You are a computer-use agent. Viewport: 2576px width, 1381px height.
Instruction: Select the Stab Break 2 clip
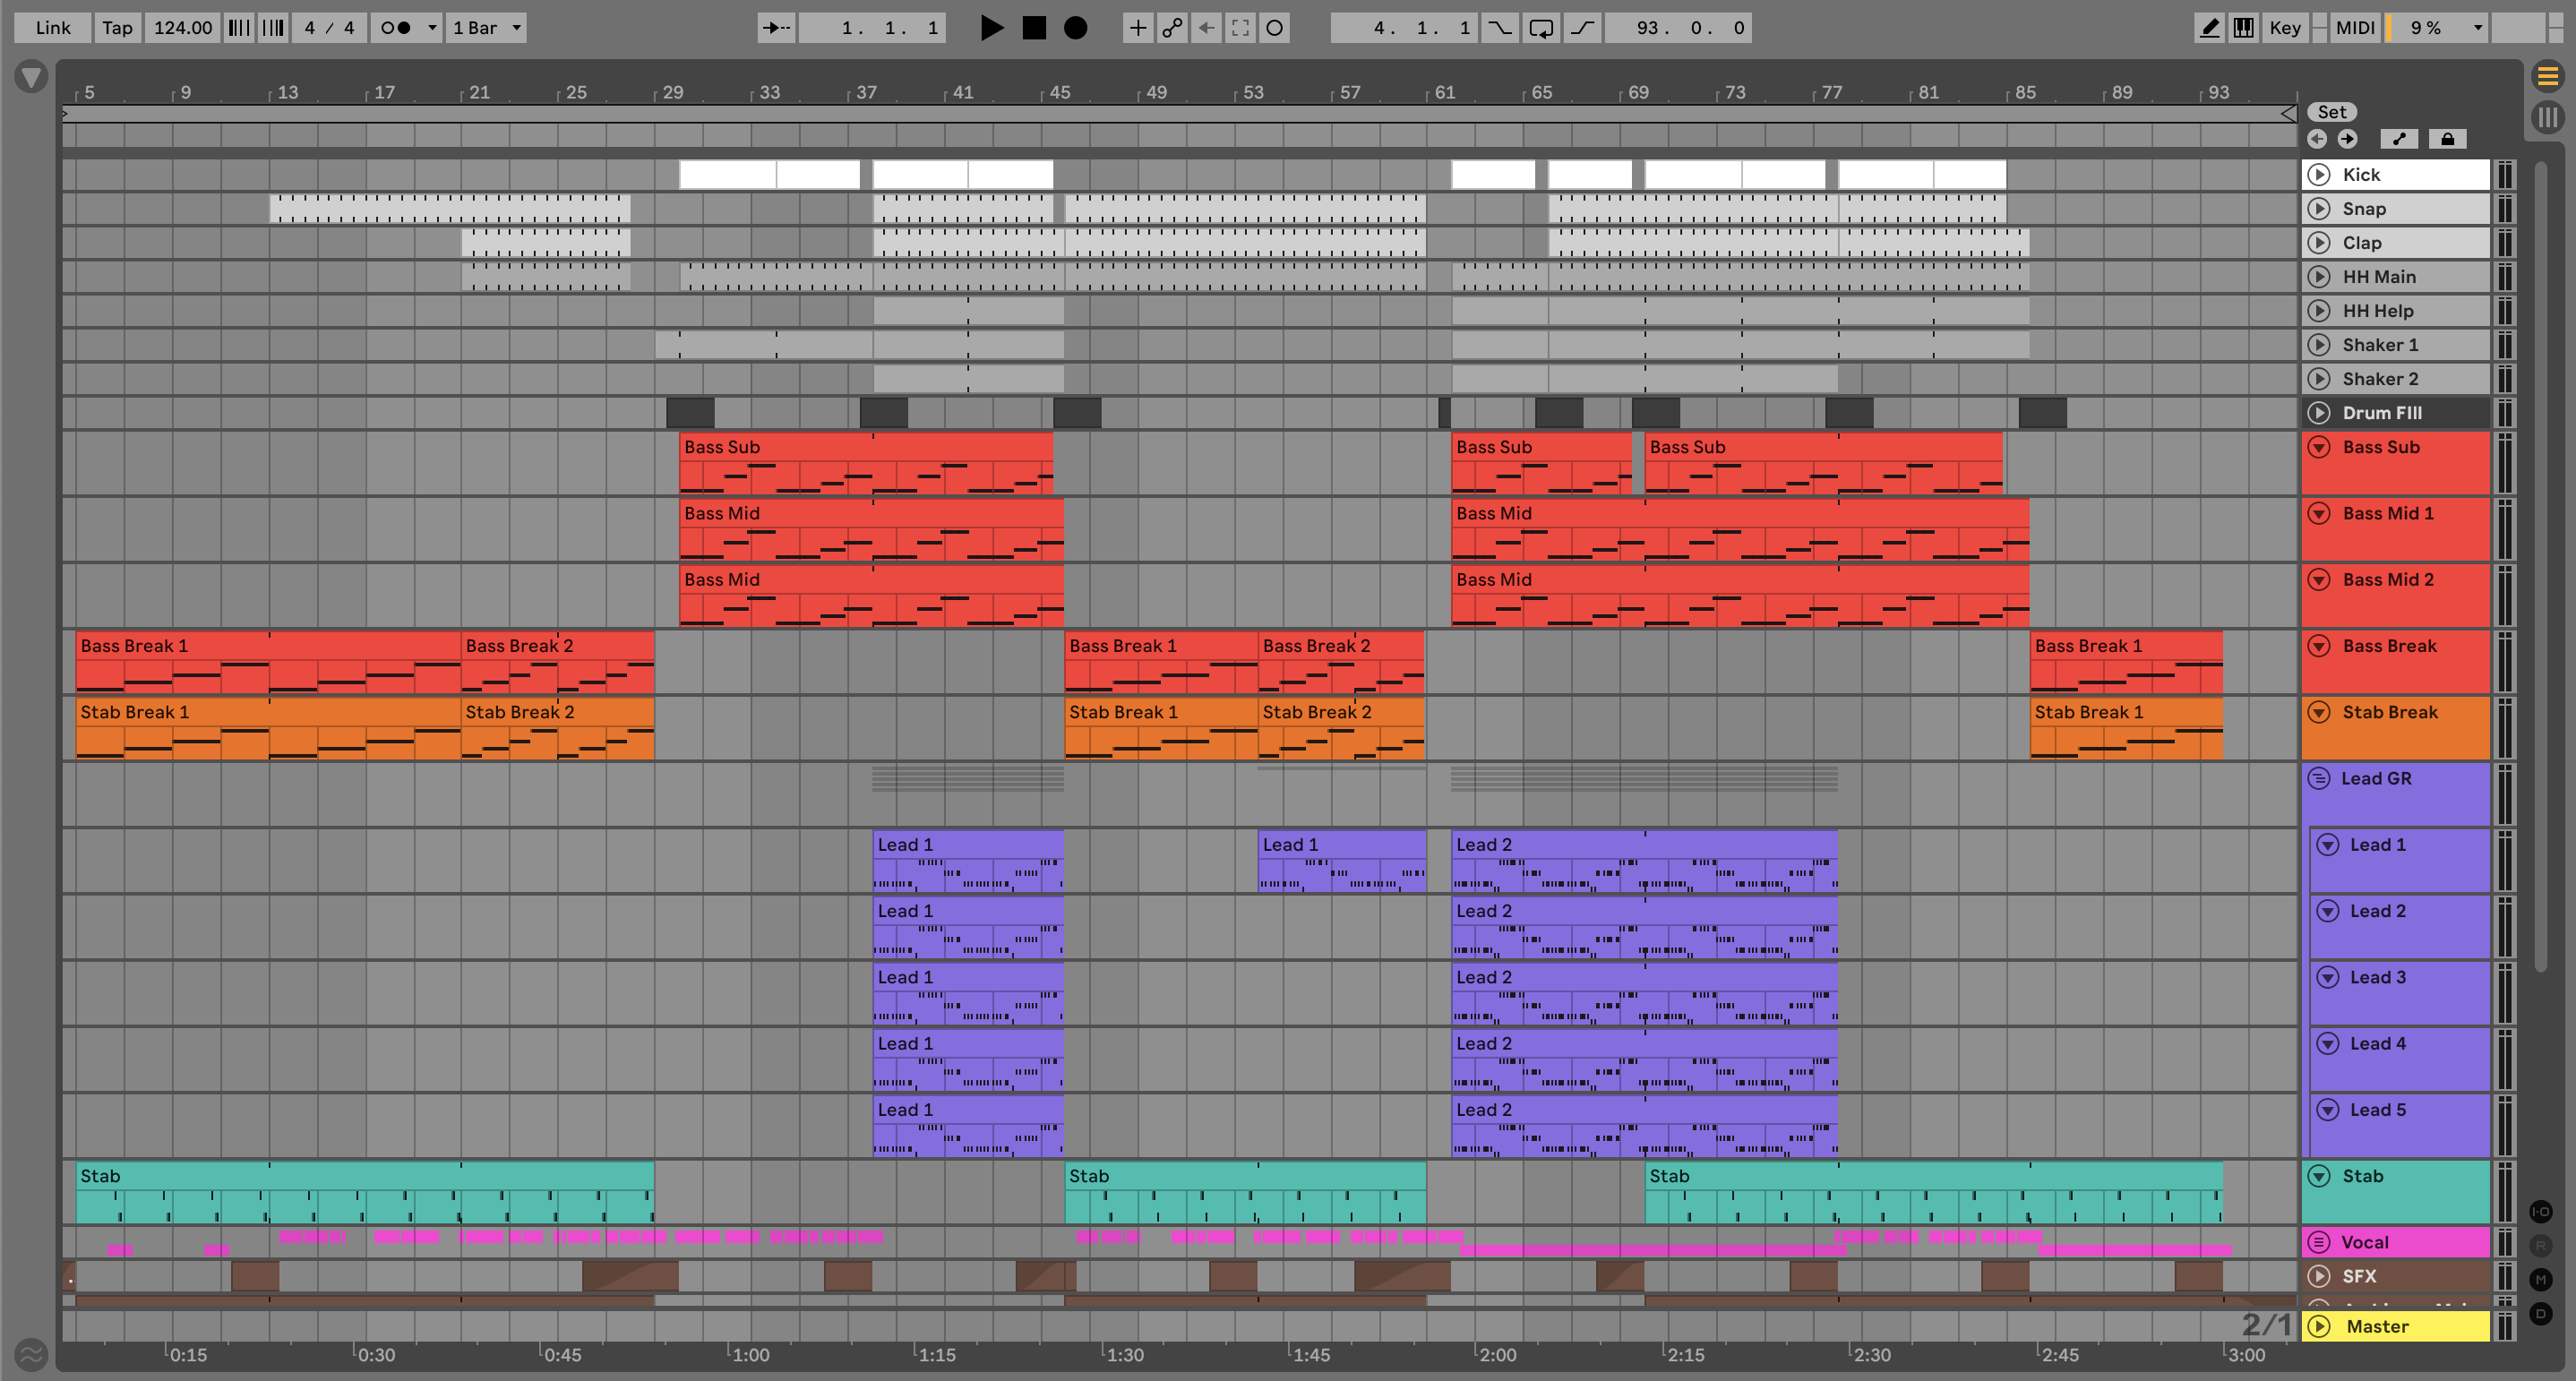pos(556,712)
